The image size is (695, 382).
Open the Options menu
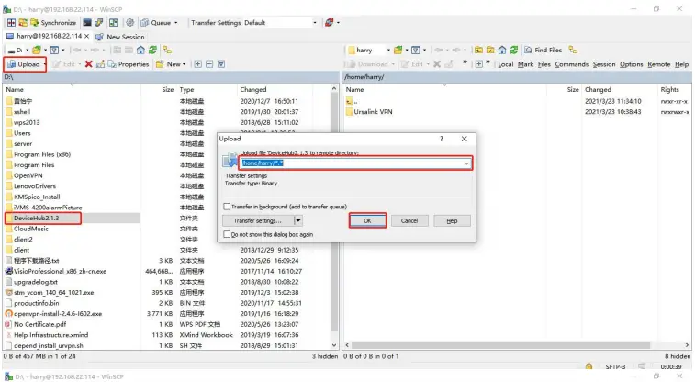click(x=631, y=64)
